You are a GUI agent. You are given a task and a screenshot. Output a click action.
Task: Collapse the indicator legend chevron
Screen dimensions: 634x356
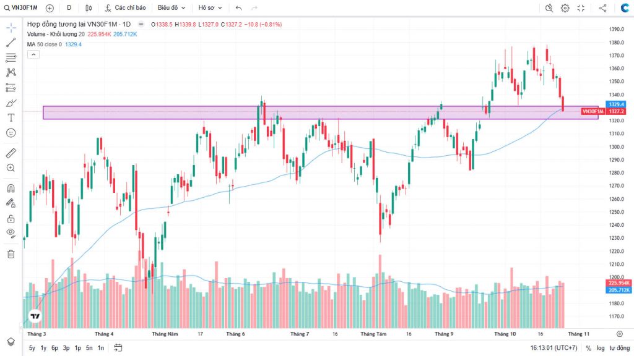click(x=33, y=54)
